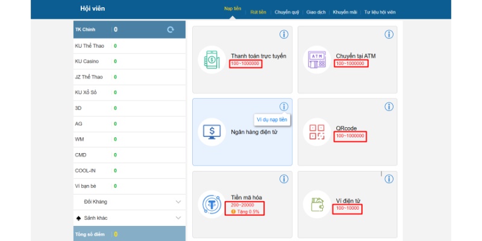This screenshot has width=482, height=241.
Task: Switch to Nạp tiền tab
Action: 233,8
